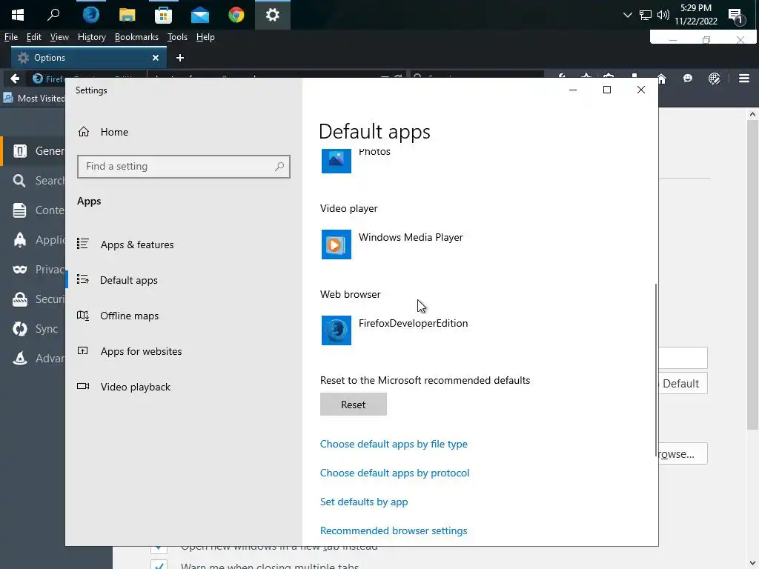Image resolution: width=759 pixels, height=569 pixels.
Task: Open Apps & features page
Action: click(125, 244)
